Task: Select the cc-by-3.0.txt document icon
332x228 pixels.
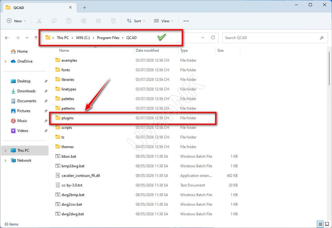Action: pyautogui.click(x=57, y=185)
